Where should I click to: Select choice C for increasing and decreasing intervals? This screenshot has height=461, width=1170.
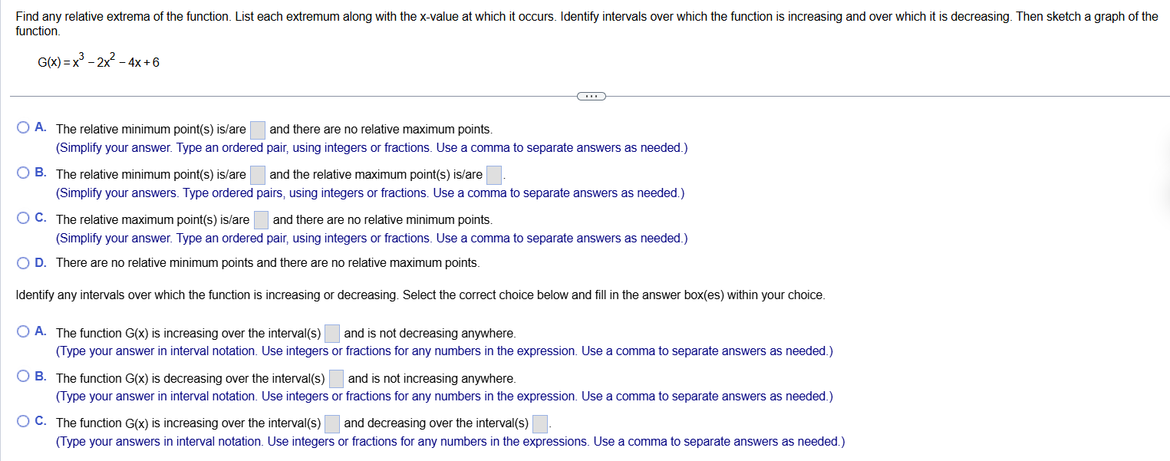23,420
